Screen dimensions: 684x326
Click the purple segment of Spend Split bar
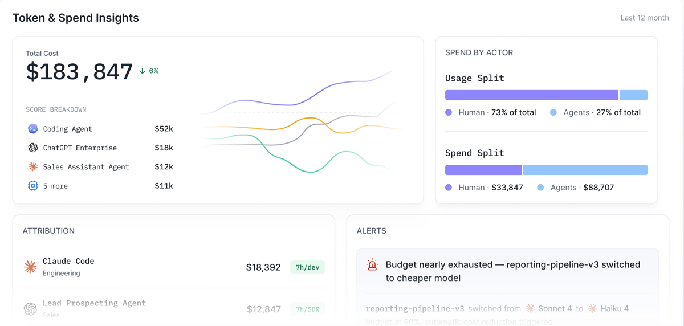click(x=483, y=170)
